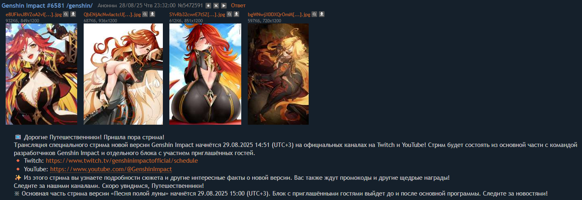The image size is (582, 200).
Task: Download the e8UFknJ8VZoA2vI jpg file
Action: (73, 14)
